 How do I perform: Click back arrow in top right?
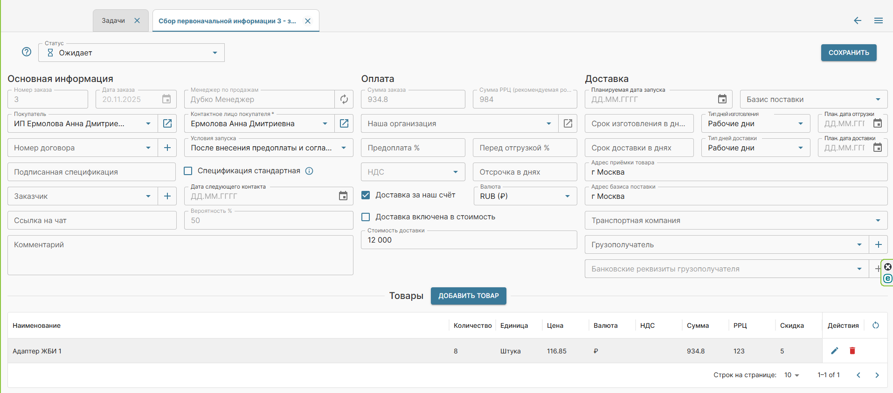(857, 20)
